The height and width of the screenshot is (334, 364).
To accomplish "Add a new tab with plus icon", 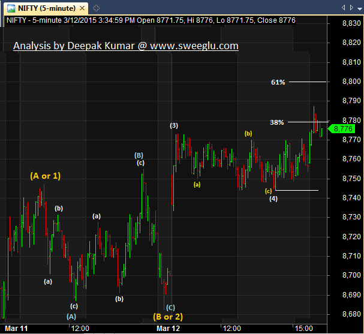I will click(96, 8).
